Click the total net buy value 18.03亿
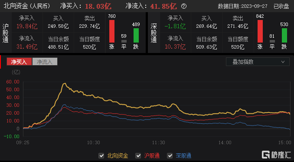Screen dimensions: 294x162 pyautogui.click(x=98, y=7)
